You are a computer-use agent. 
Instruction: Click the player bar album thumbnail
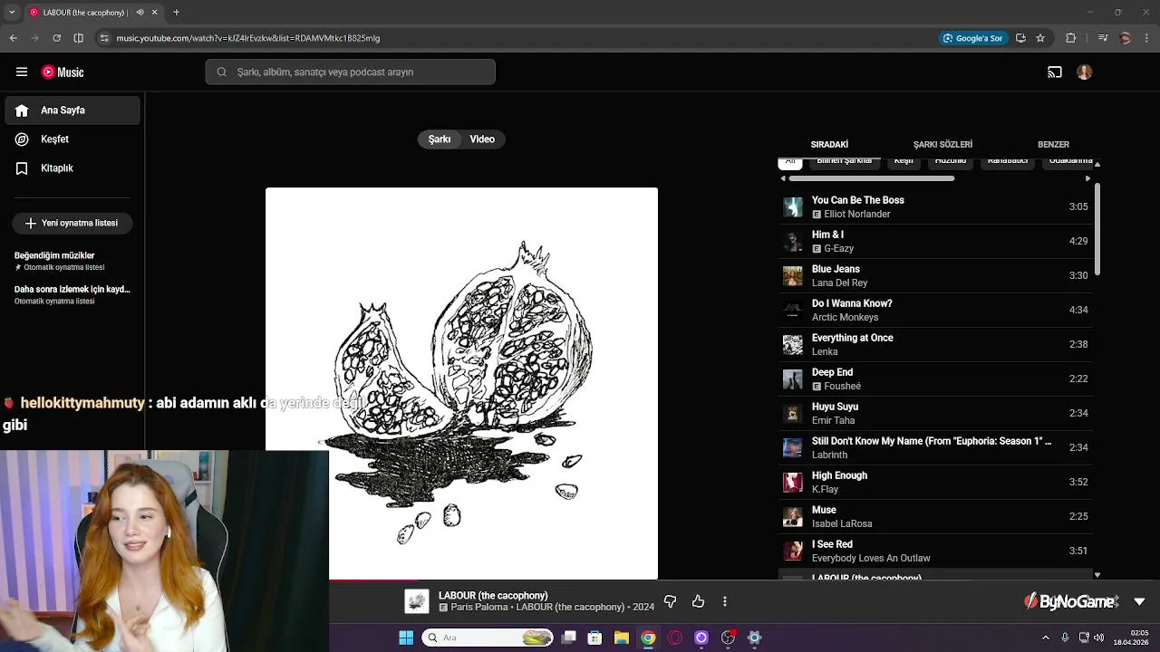point(417,601)
